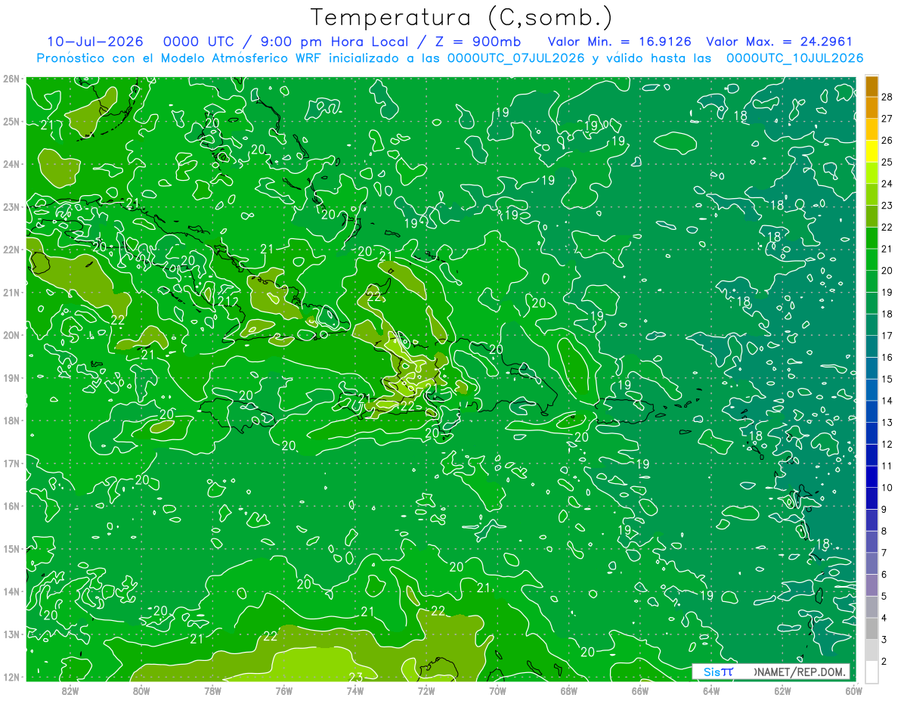Click the teal legend swatch between 16 and 17

pyautogui.click(x=871, y=346)
